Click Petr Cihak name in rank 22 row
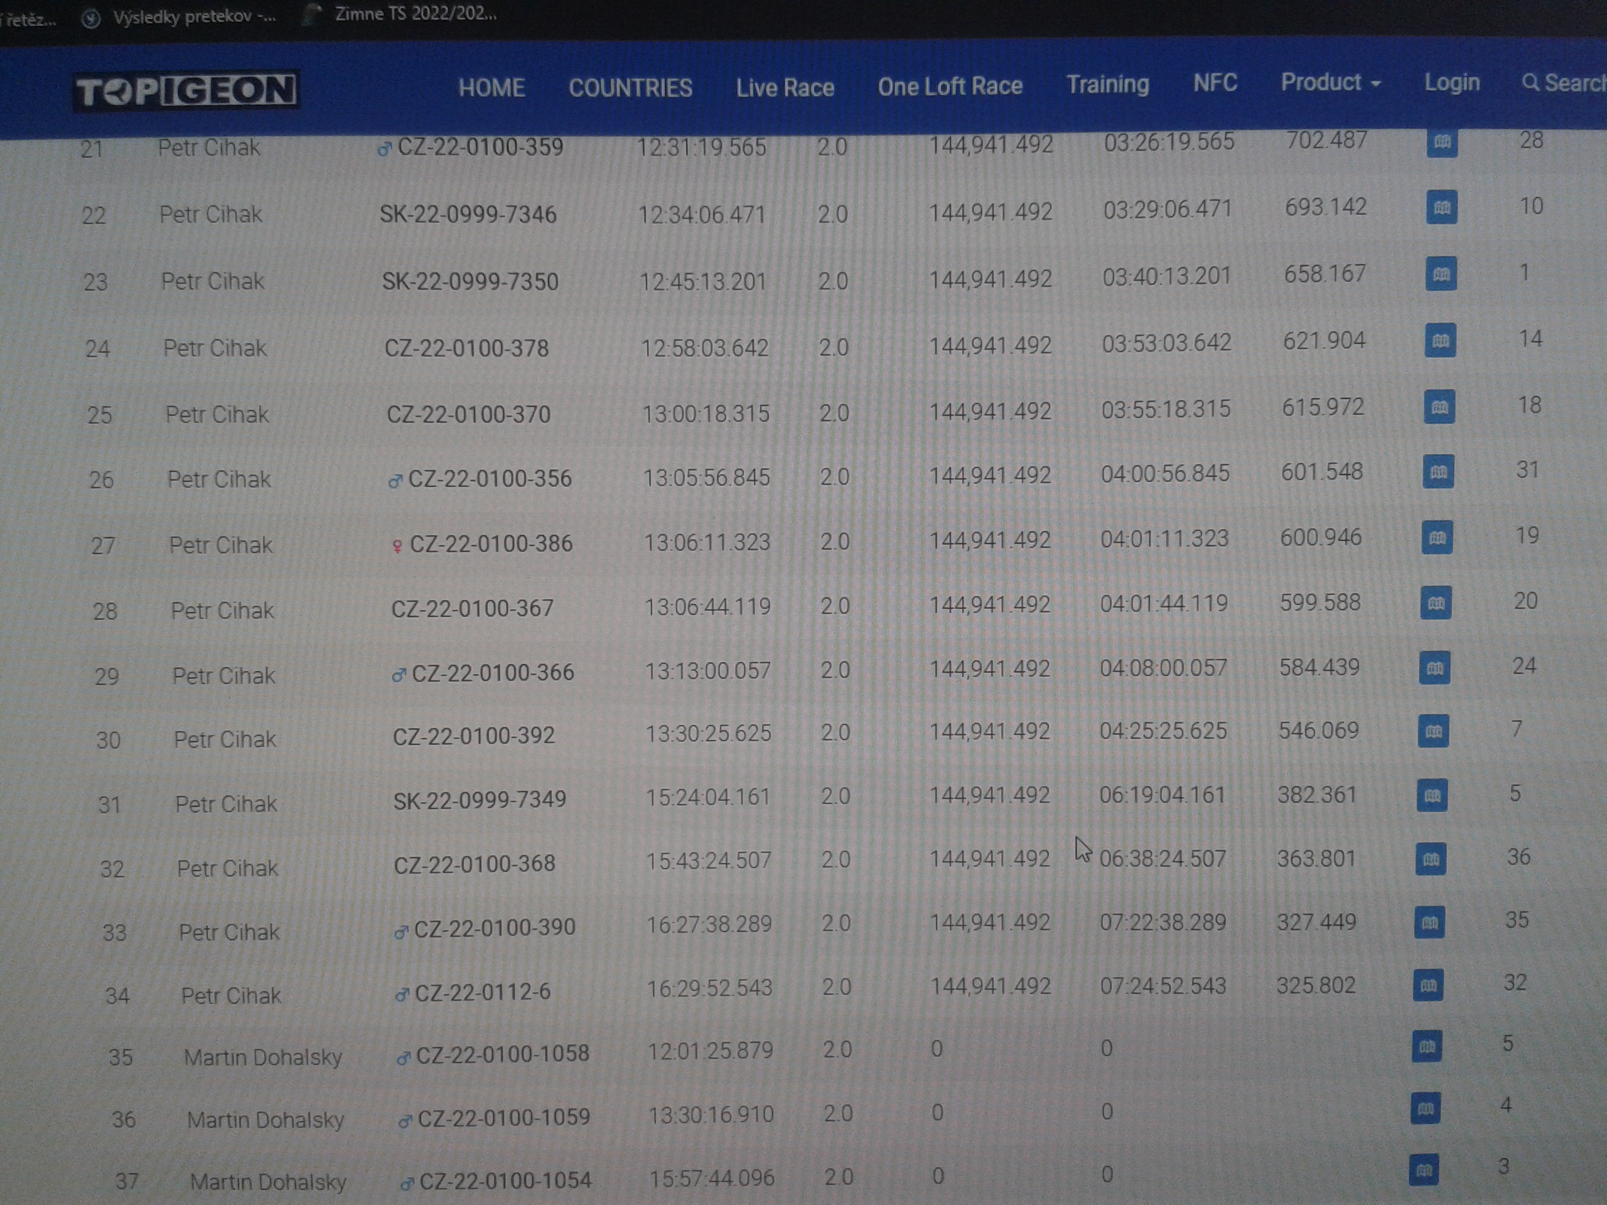1607x1205 pixels. click(x=211, y=214)
